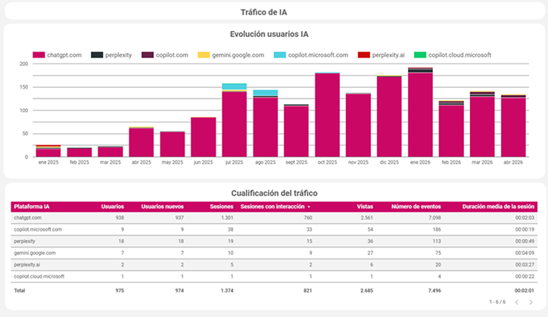Viewport: 548px width, 317px height.
Task: Click the 760 sessions with interaction value
Action: (308, 218)
